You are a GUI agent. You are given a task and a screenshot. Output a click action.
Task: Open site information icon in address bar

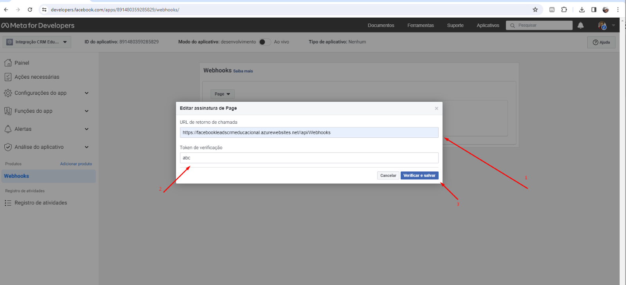click(x=44, y=9)
